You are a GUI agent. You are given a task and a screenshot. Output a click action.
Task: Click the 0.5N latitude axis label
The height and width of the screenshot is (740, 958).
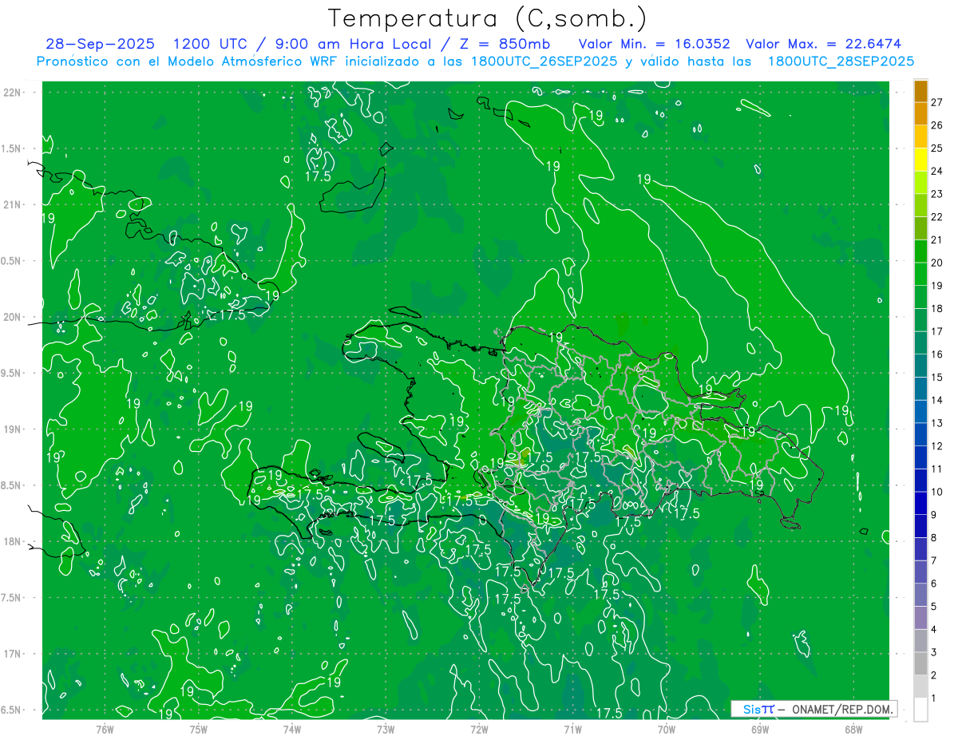tap(11, 261)
